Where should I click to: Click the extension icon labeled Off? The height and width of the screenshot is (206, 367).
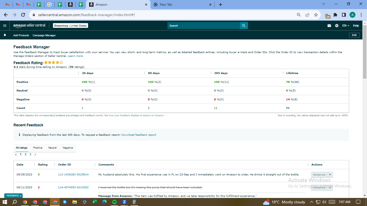pyautogui.click(x=328, y=16)
